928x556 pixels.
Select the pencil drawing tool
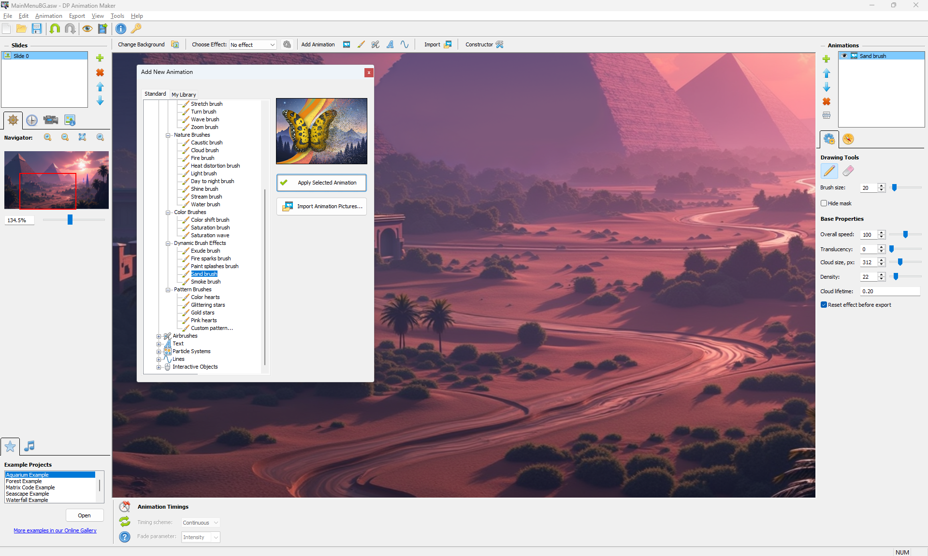point(829,171)
